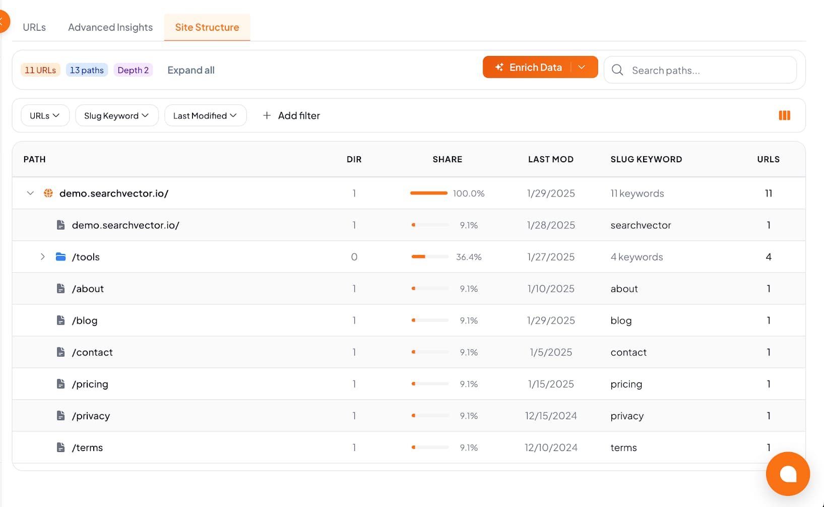Click the 36.4% share bar for /tools
The image size is (824, 507).
[429, 257]
